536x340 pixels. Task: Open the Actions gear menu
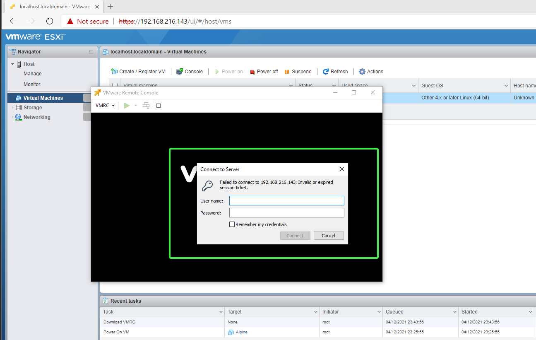click(371, 72)
